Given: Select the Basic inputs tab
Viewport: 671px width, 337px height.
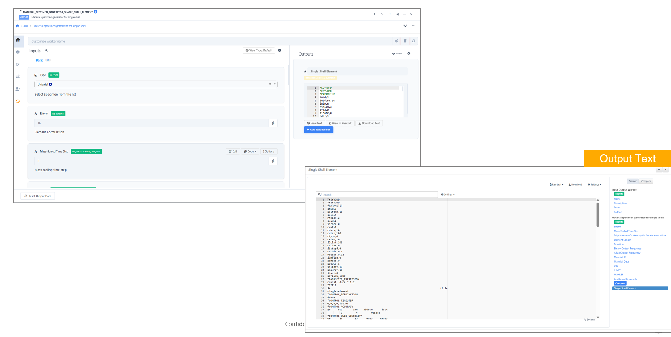Looking at the screenshot, I should [x=39, y=60].
